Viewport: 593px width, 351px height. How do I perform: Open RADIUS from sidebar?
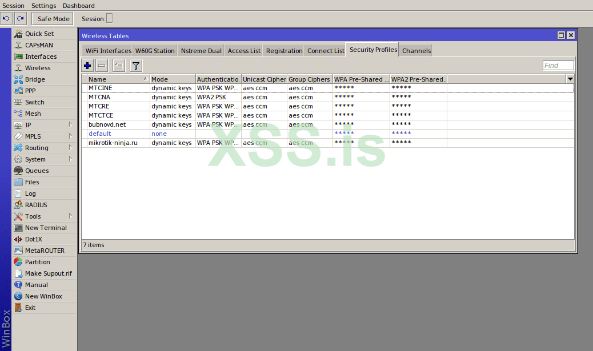pyautogui.click(x=44, y=205)
